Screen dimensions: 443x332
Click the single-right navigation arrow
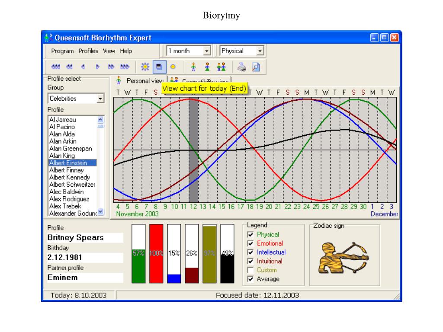pos(97,67)
